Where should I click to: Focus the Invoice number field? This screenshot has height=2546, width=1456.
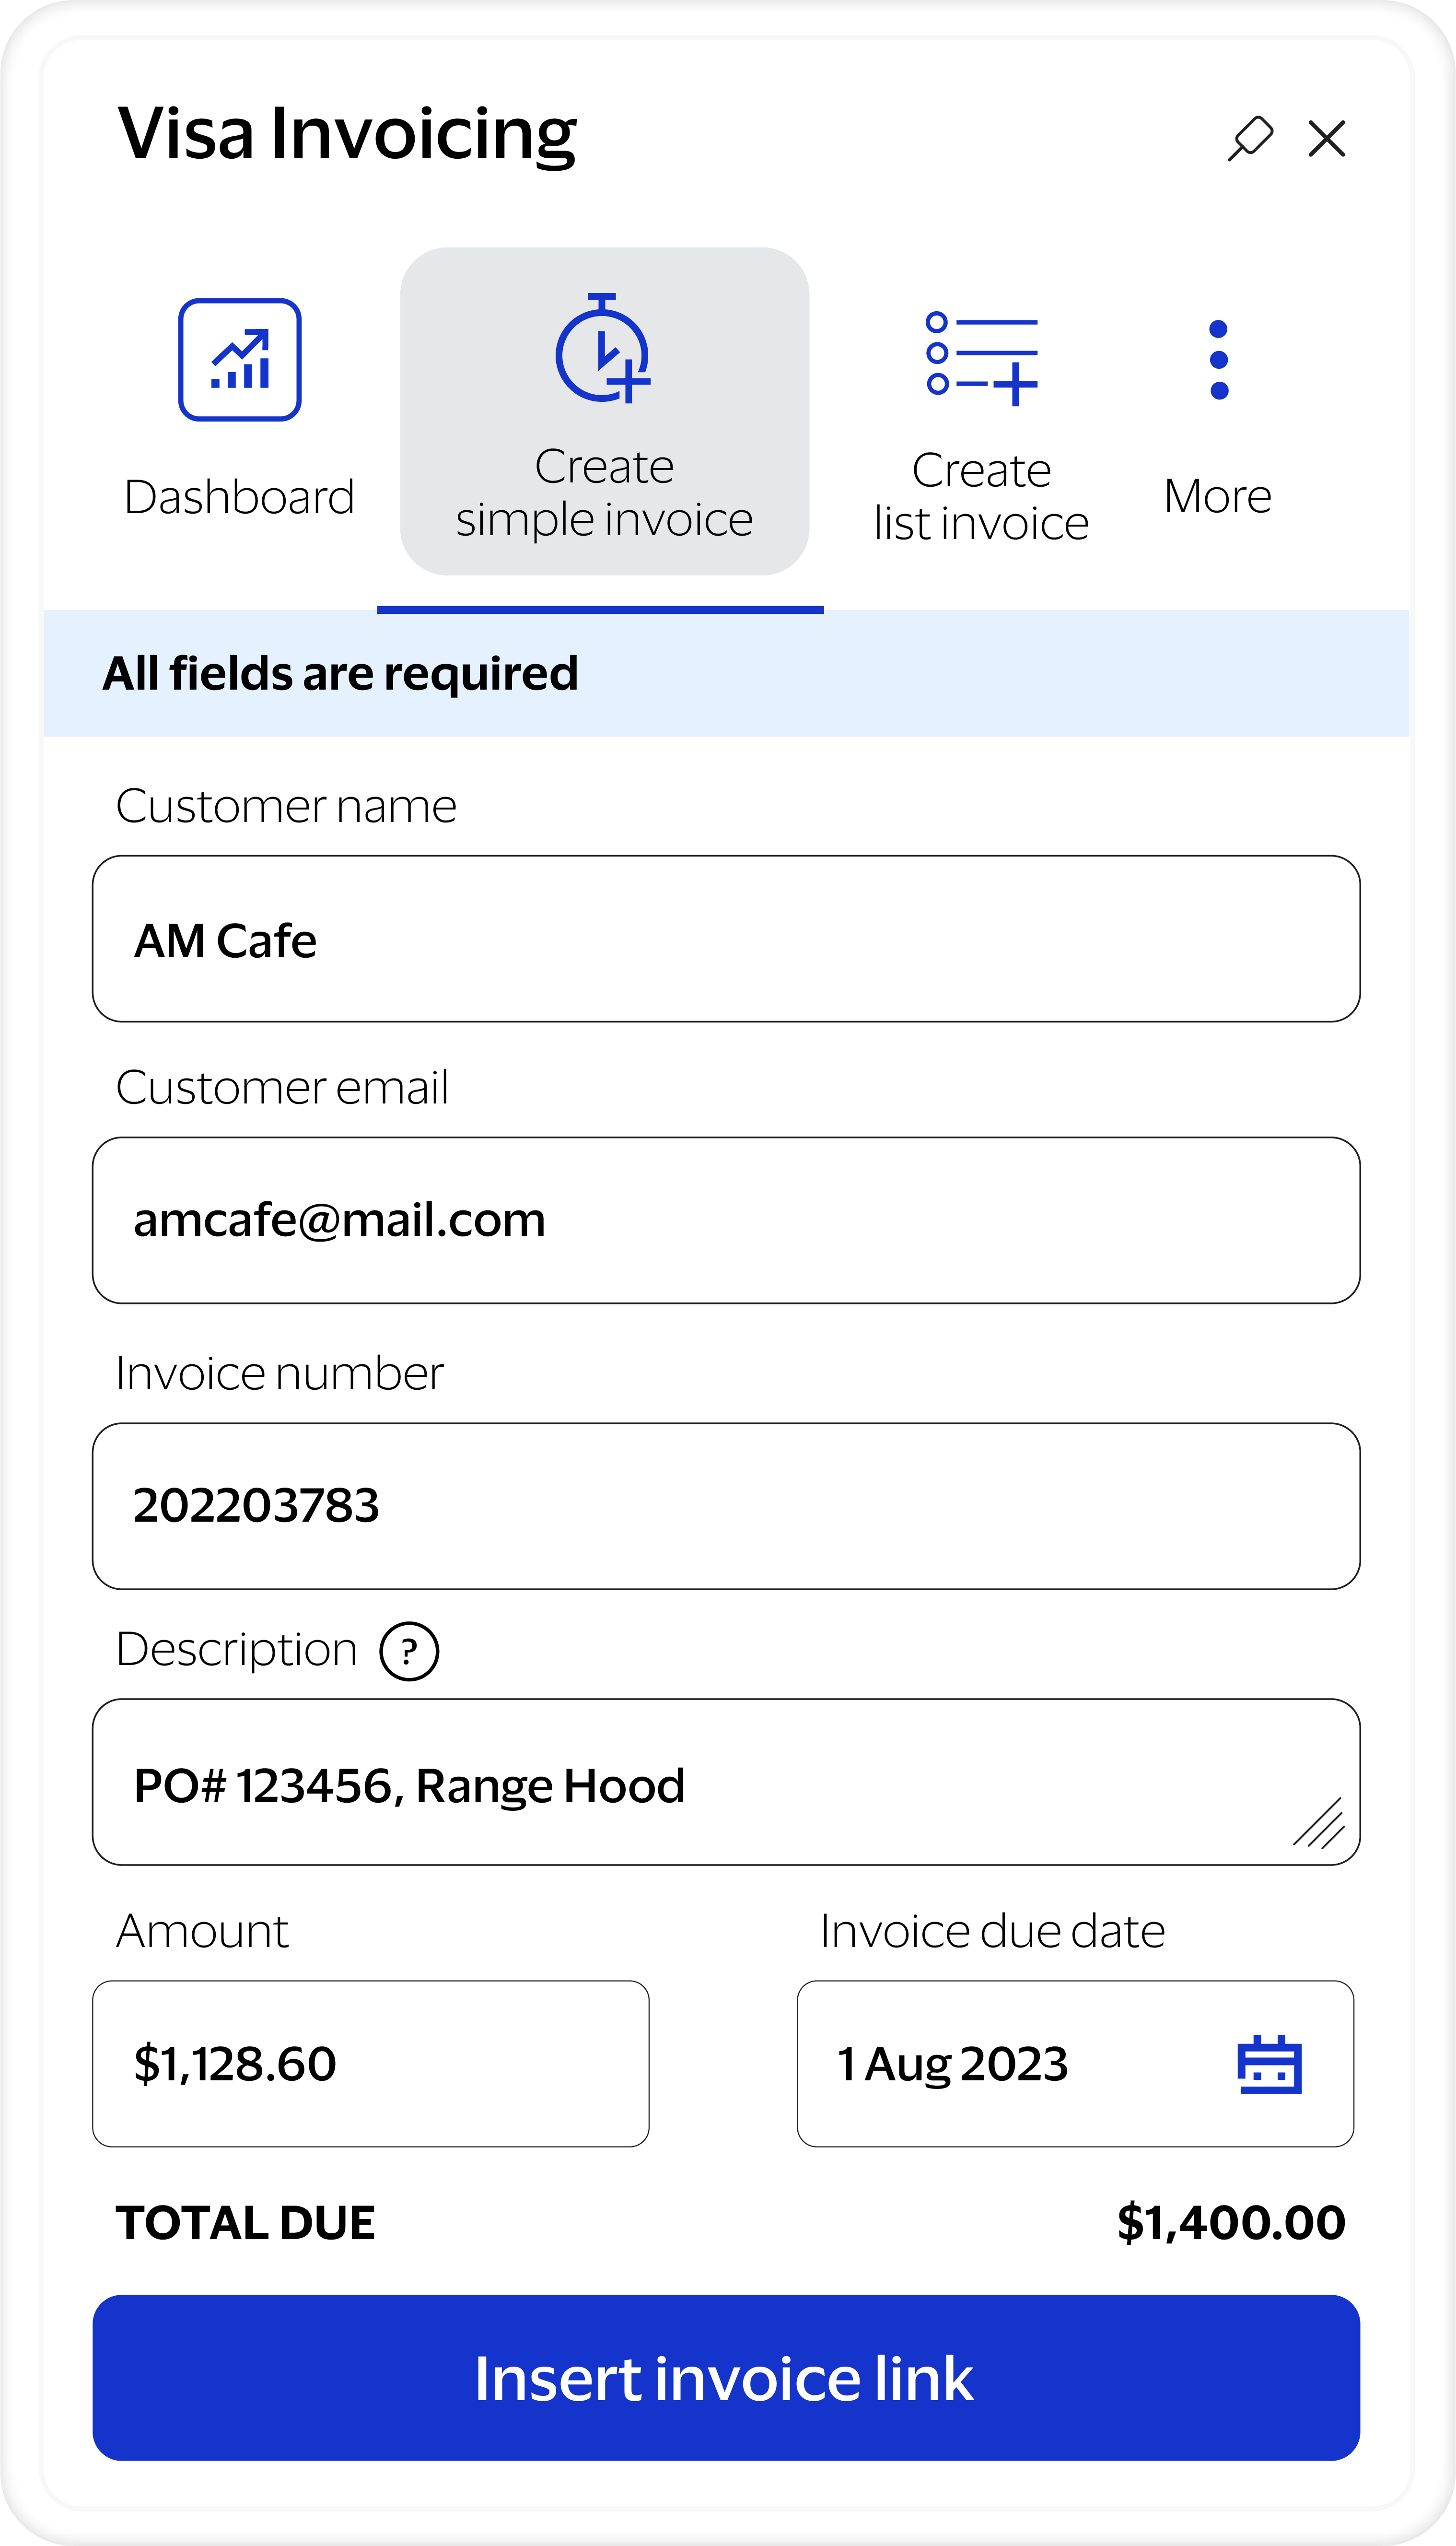click(x=726, y=1506)
